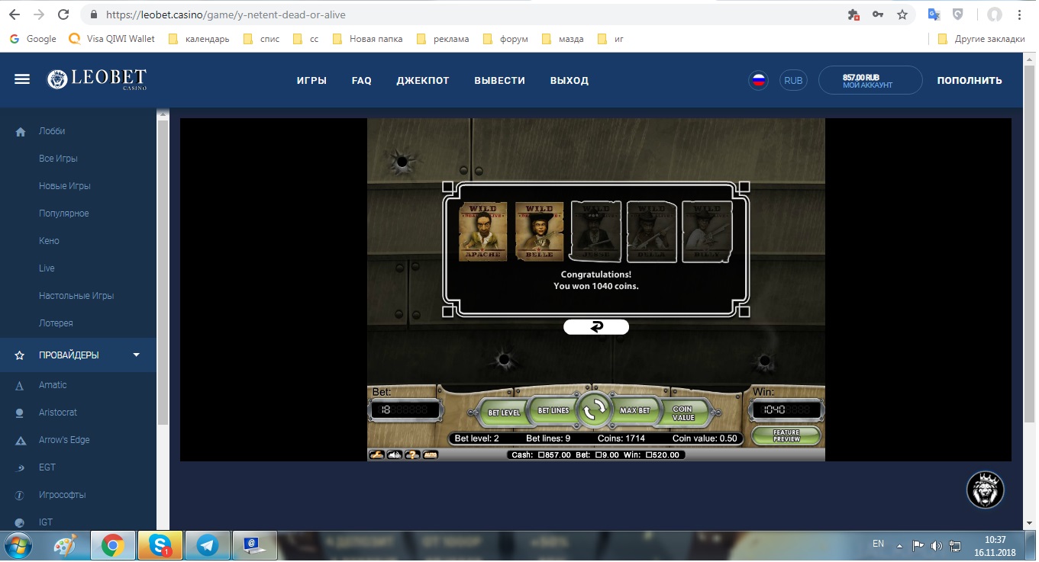Select the Amatic provider
The height and width of the screenshot is (562, 1039).
point(53,385)
